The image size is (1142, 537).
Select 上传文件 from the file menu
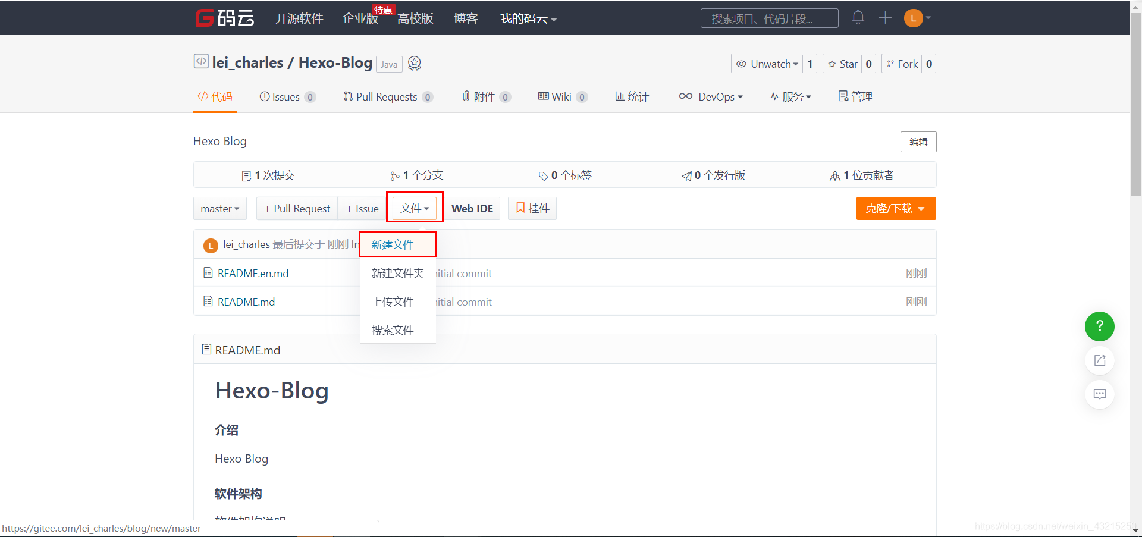[x=397, y=302]
